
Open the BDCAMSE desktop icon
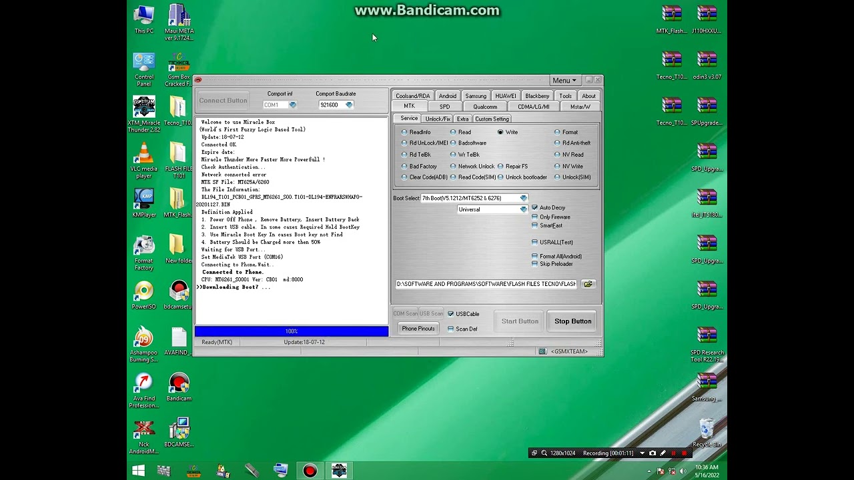(179, 433)
